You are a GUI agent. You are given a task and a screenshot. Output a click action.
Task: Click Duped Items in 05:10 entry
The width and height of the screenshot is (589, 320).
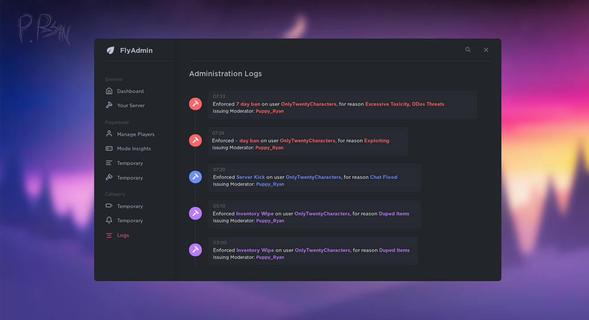[x=394, y=214]
